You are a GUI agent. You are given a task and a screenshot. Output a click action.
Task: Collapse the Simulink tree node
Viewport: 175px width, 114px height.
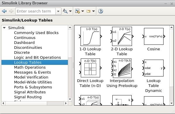(4, 28)
